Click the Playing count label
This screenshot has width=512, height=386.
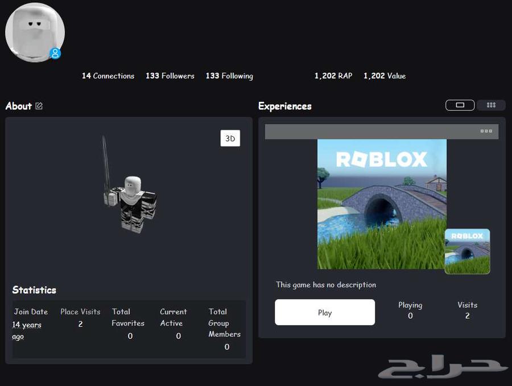(x=410, y=305)
